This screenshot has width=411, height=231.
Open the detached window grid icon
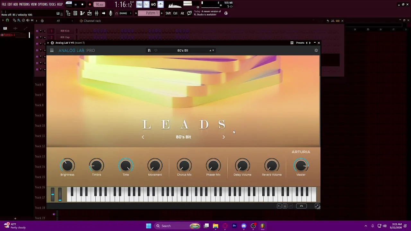click(x=292, y=43)
